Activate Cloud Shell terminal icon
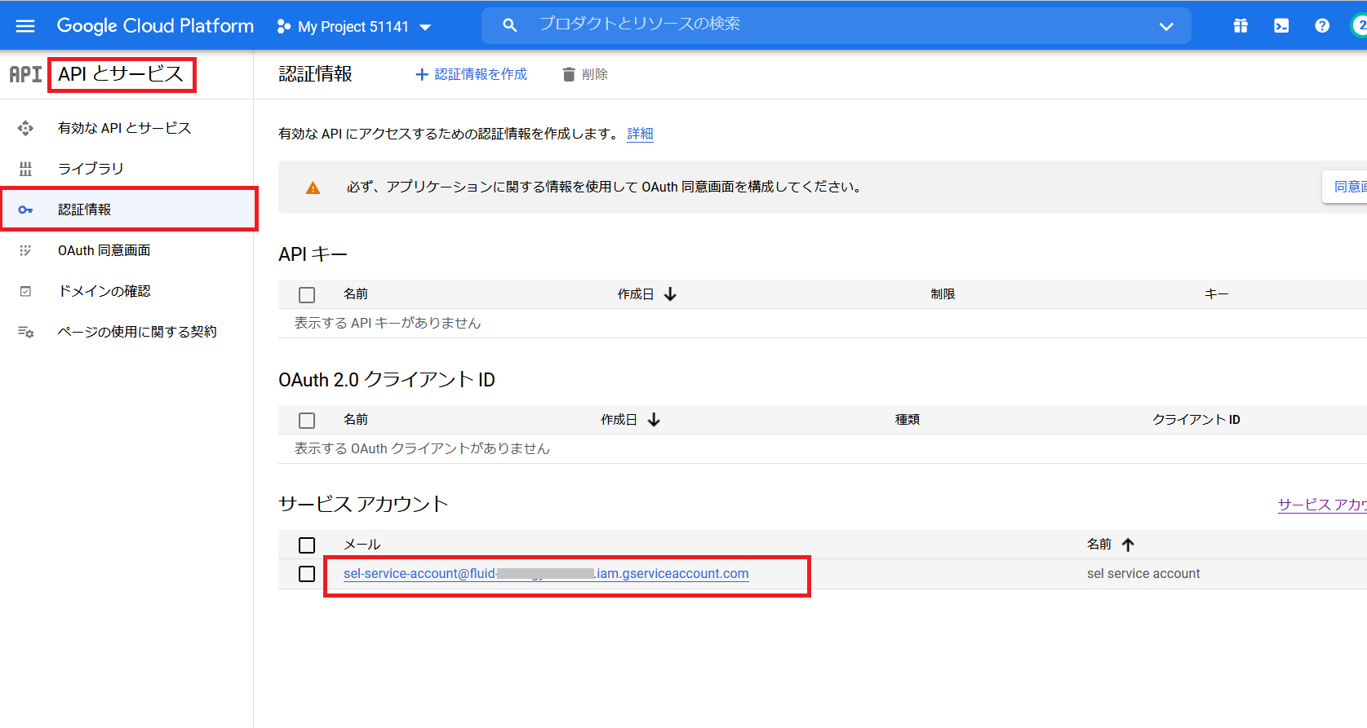1367x728 pixels. [1281, 26]
